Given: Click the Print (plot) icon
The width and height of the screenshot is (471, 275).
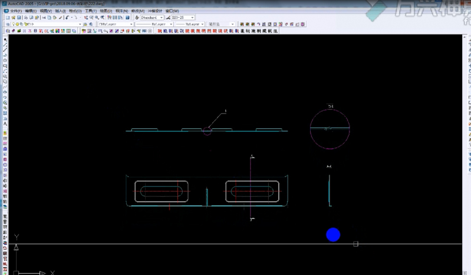Looking at the screenshot, I should click(26, 18).
